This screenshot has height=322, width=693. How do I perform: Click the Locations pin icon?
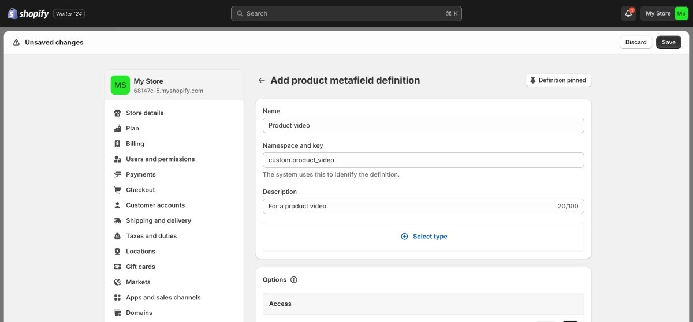117,252
